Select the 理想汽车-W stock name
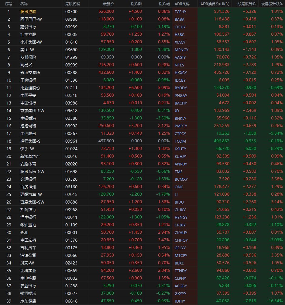This screenshot has width=285, height=305. tap(31, 194)
